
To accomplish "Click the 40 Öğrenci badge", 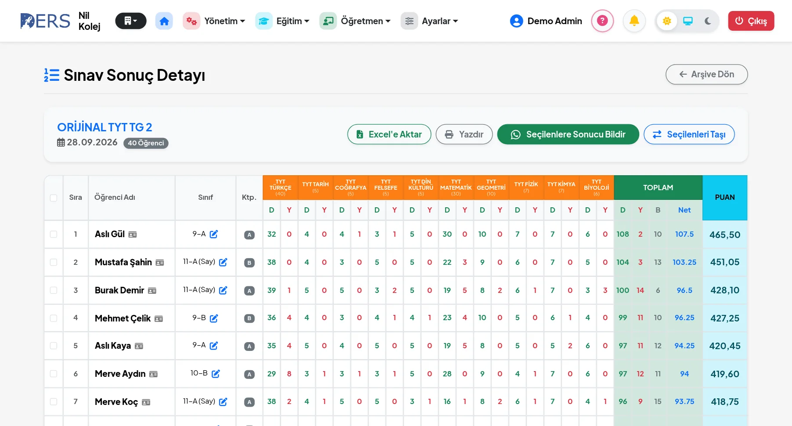I will click(146, 143).
